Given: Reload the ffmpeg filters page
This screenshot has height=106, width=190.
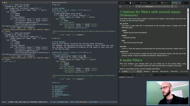Looking at the screenshot, I should tap(127, 6).
